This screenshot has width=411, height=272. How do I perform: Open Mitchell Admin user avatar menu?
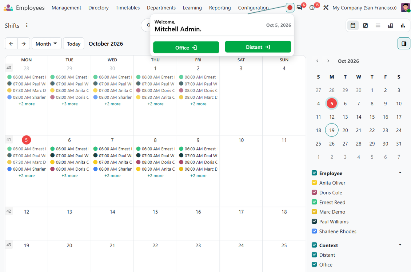(x=406, y=8)
